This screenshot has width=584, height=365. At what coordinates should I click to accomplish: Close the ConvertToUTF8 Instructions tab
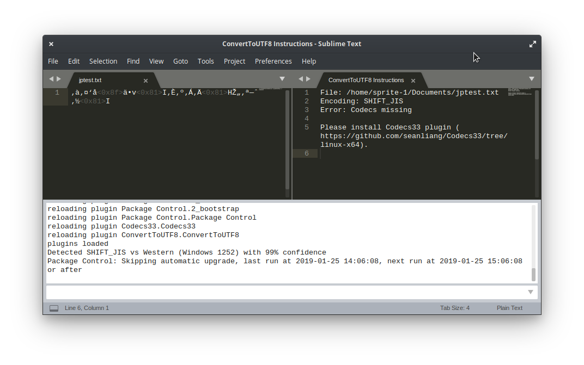click(x=413, y=80)
